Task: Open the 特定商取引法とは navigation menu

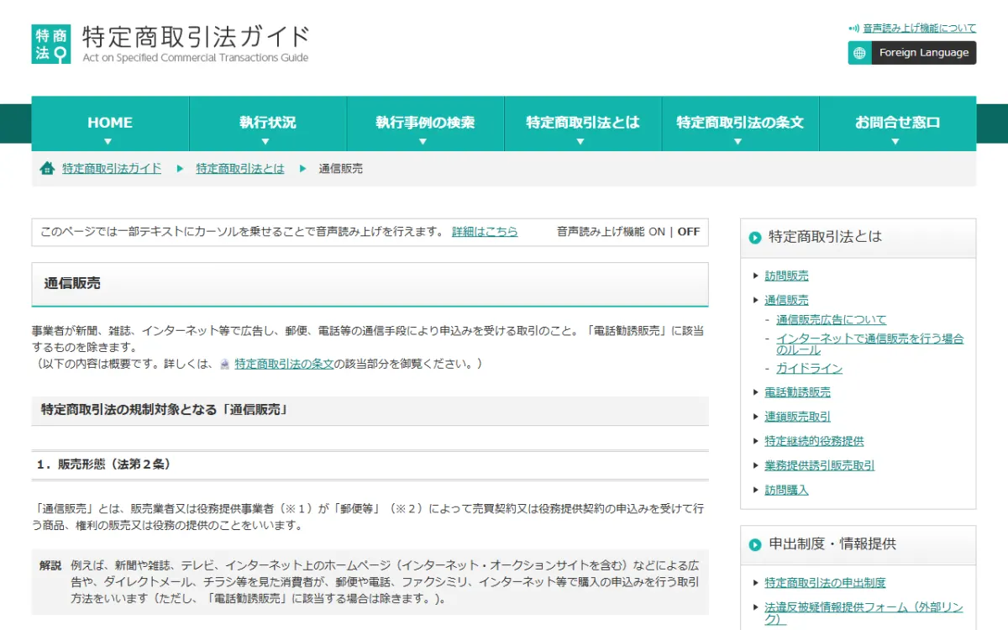Action: [583, 123]
